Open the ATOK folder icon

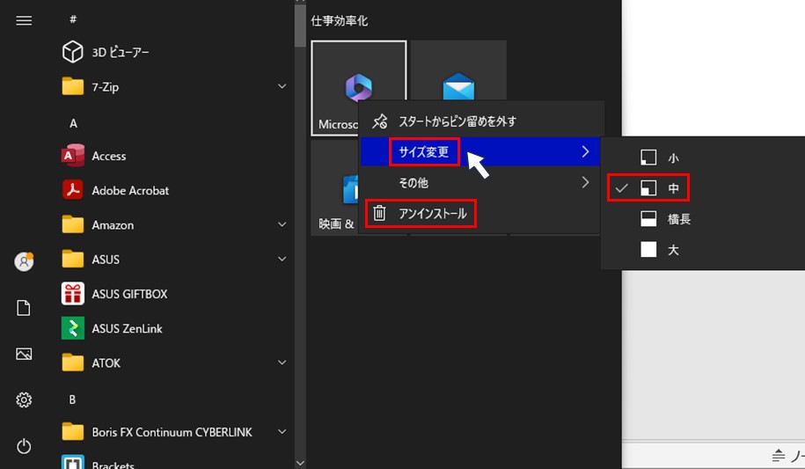[x=72, y=363]
